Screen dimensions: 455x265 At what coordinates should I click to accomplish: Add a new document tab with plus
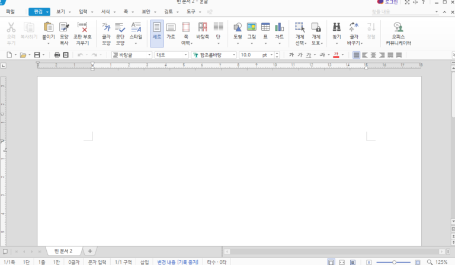click(x=89, y=251)
